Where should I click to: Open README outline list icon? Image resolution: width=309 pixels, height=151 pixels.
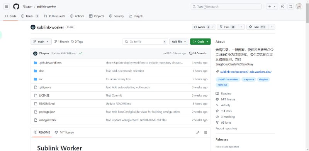pyautogui.click(x=206, y=133)
